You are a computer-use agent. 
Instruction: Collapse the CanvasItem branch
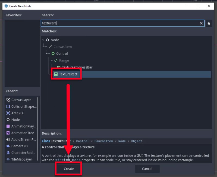(x=46, y=47)
